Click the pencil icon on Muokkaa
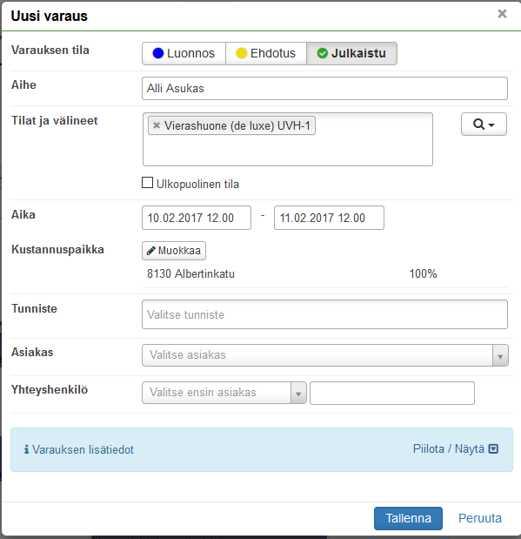521x539 pixels. tap(150, 251)
